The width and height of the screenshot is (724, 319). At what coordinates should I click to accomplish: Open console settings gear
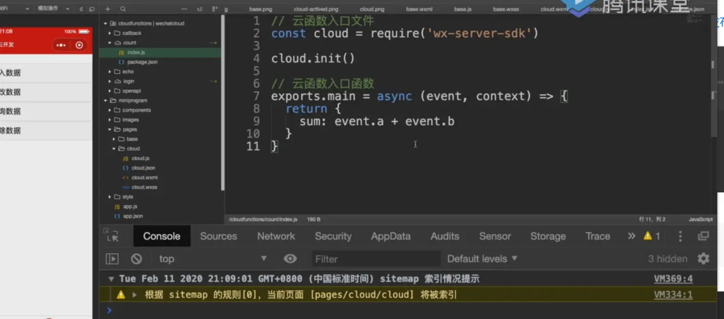coord(704,258)
